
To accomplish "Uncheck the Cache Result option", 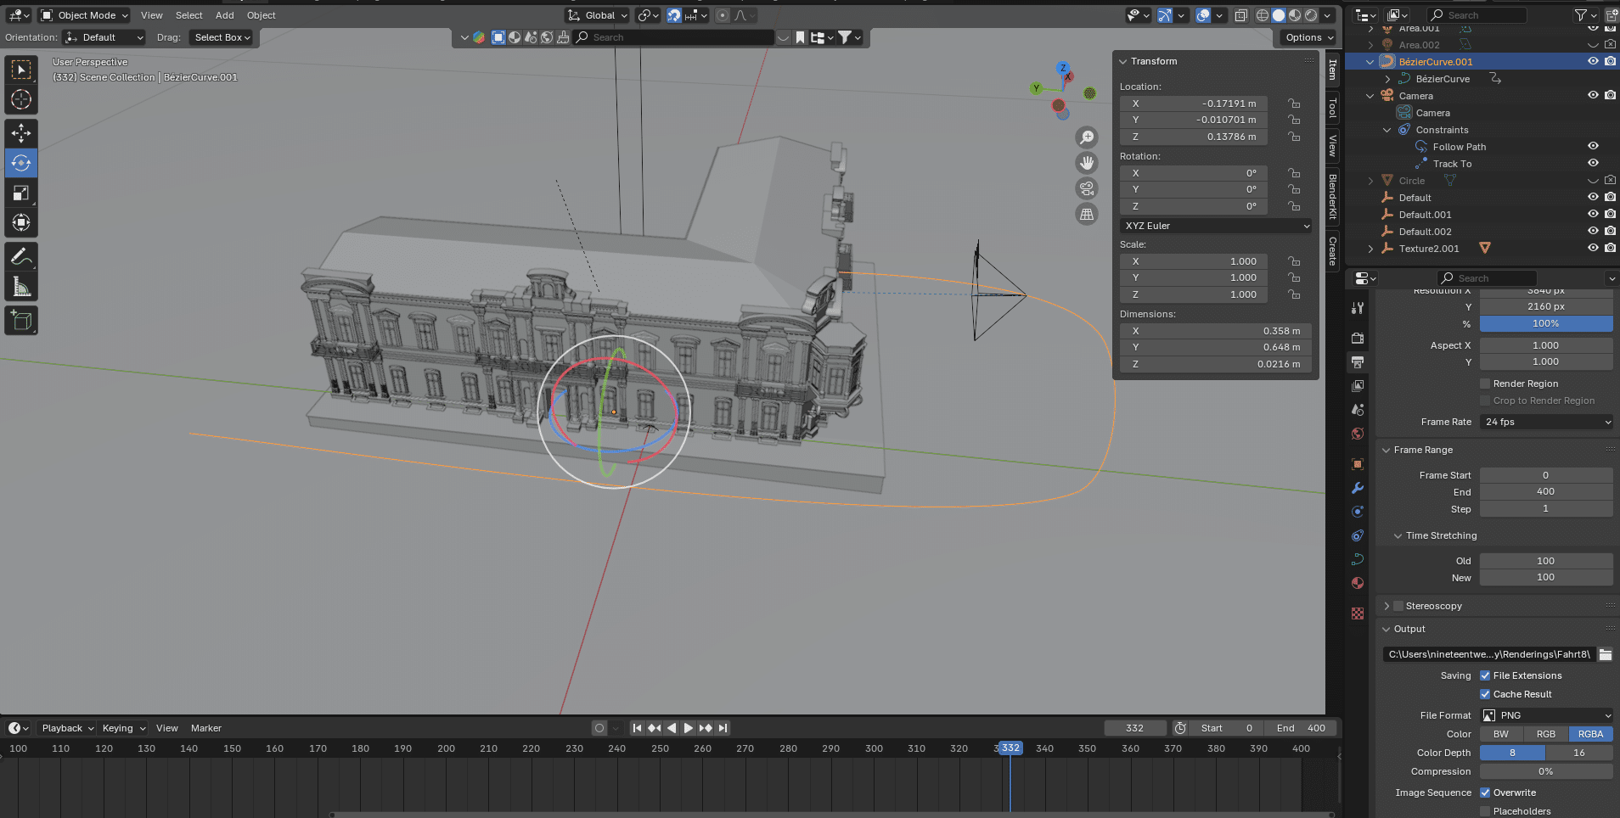I will (1485, 694).
